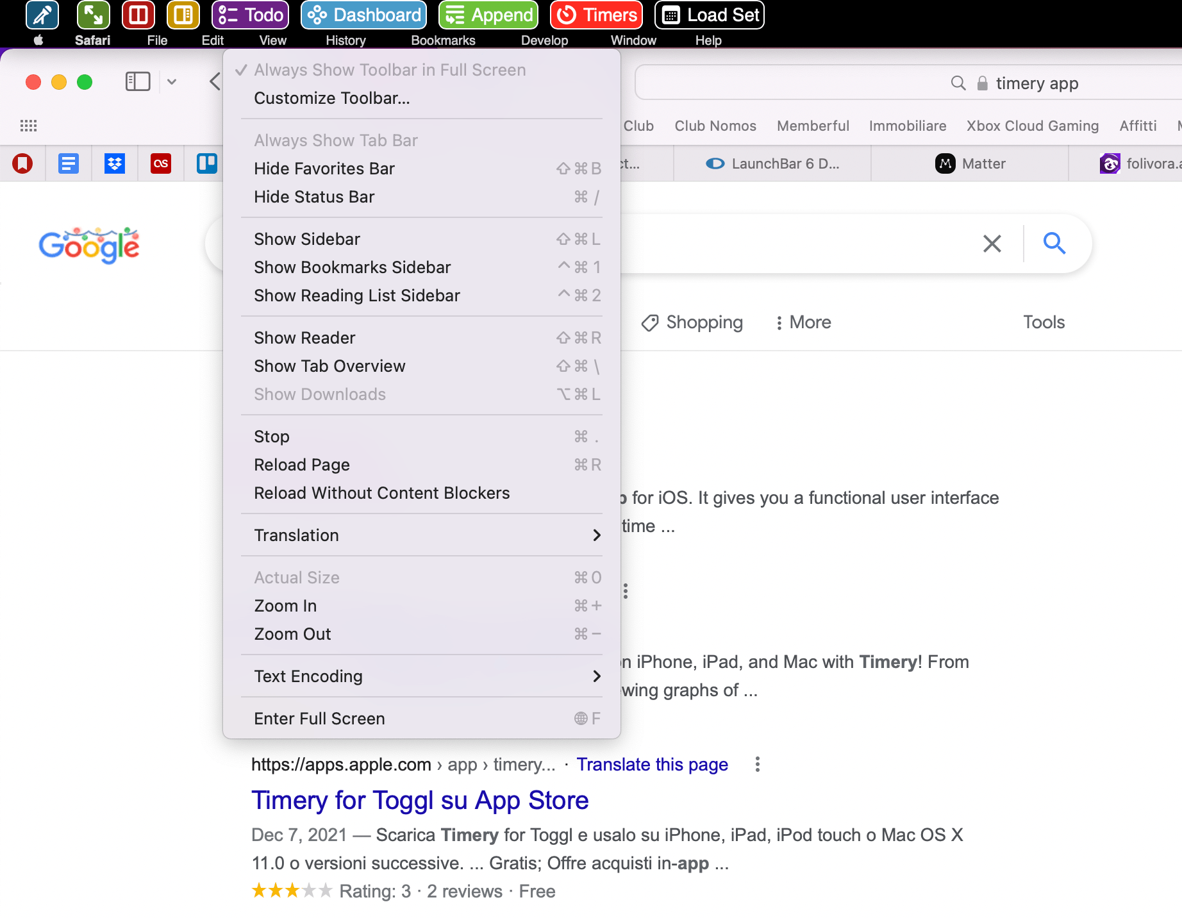Image resolution: width=1182 pixels, height=918 pixels.
Task: Expand the More search options
Action: pyautogui.click(x=803, y=322)
